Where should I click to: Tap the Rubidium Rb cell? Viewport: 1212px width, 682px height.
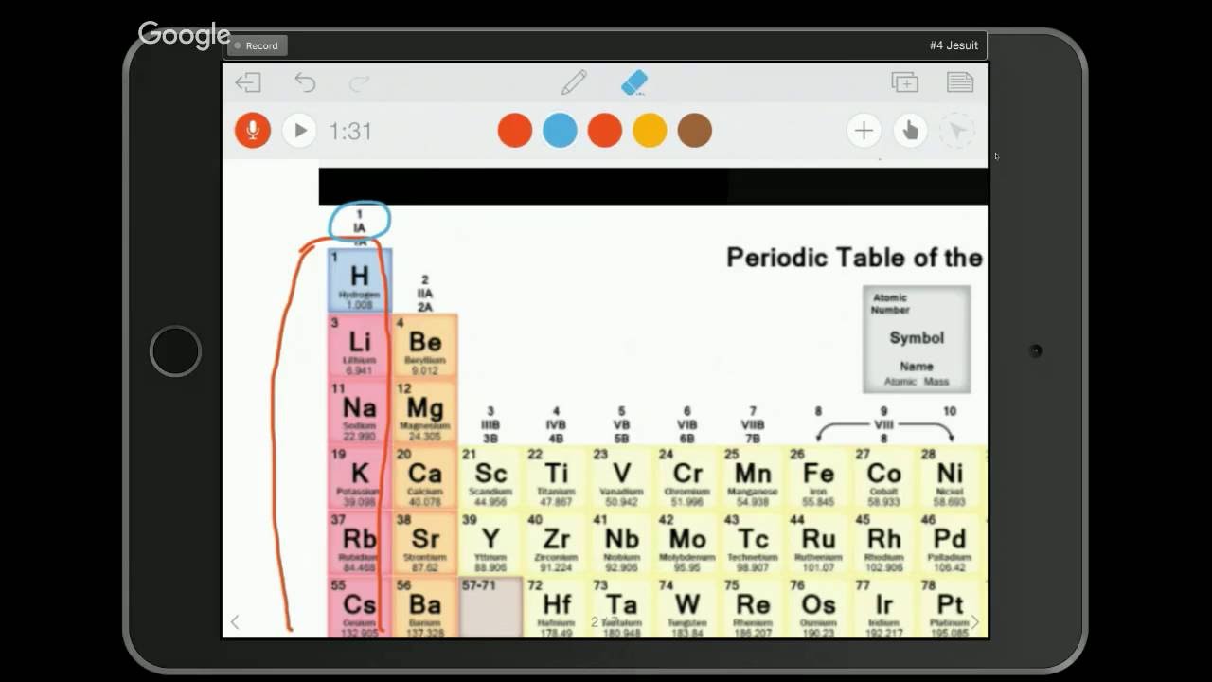(359, 544)
